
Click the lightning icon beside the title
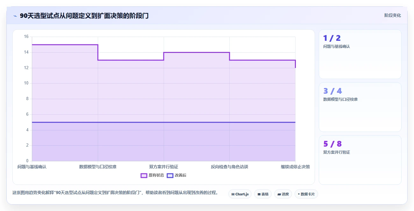[15, 16]
